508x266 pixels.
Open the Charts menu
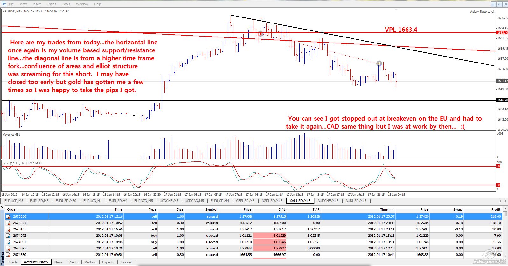51,4
